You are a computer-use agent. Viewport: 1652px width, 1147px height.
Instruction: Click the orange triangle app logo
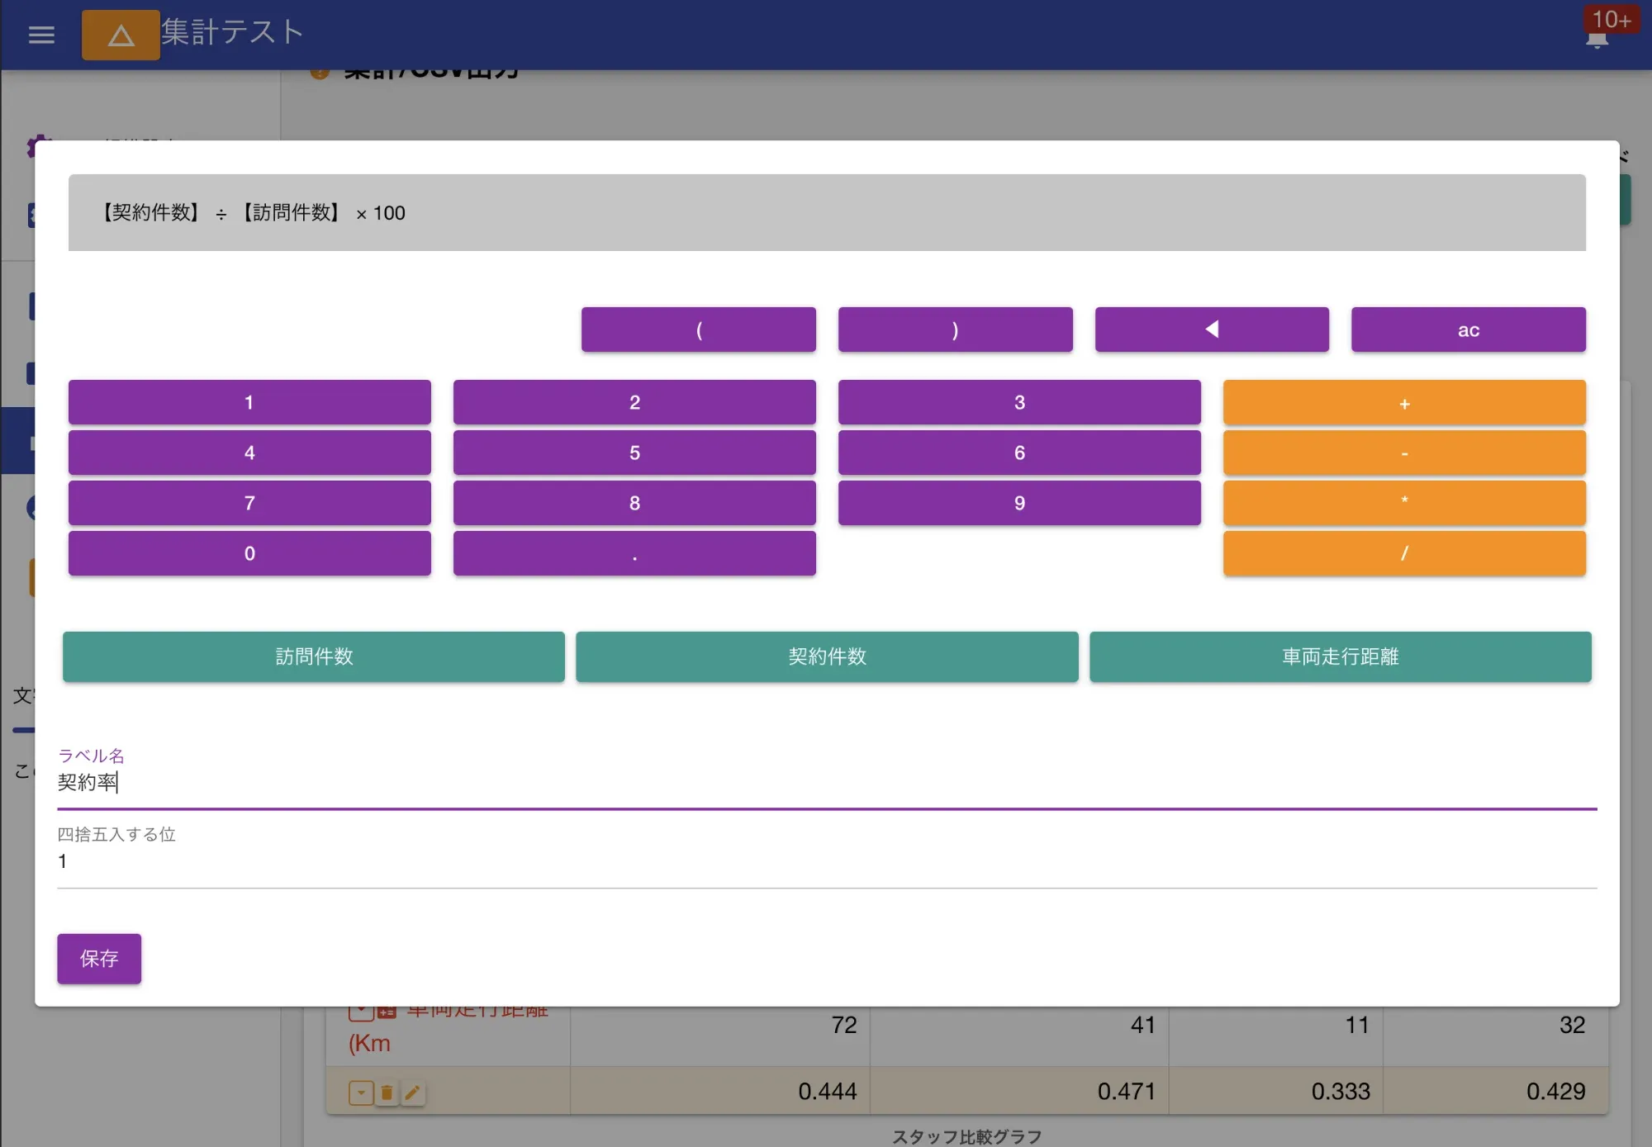[x=121, y=36]
